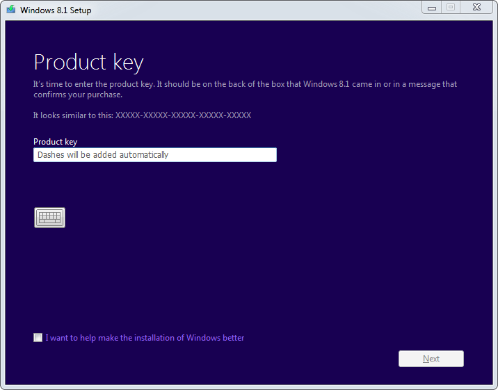Click the 'It's time to enter the product key' paragraph
The width and height of the screenshot is (498, 390).
pos(245,89)
